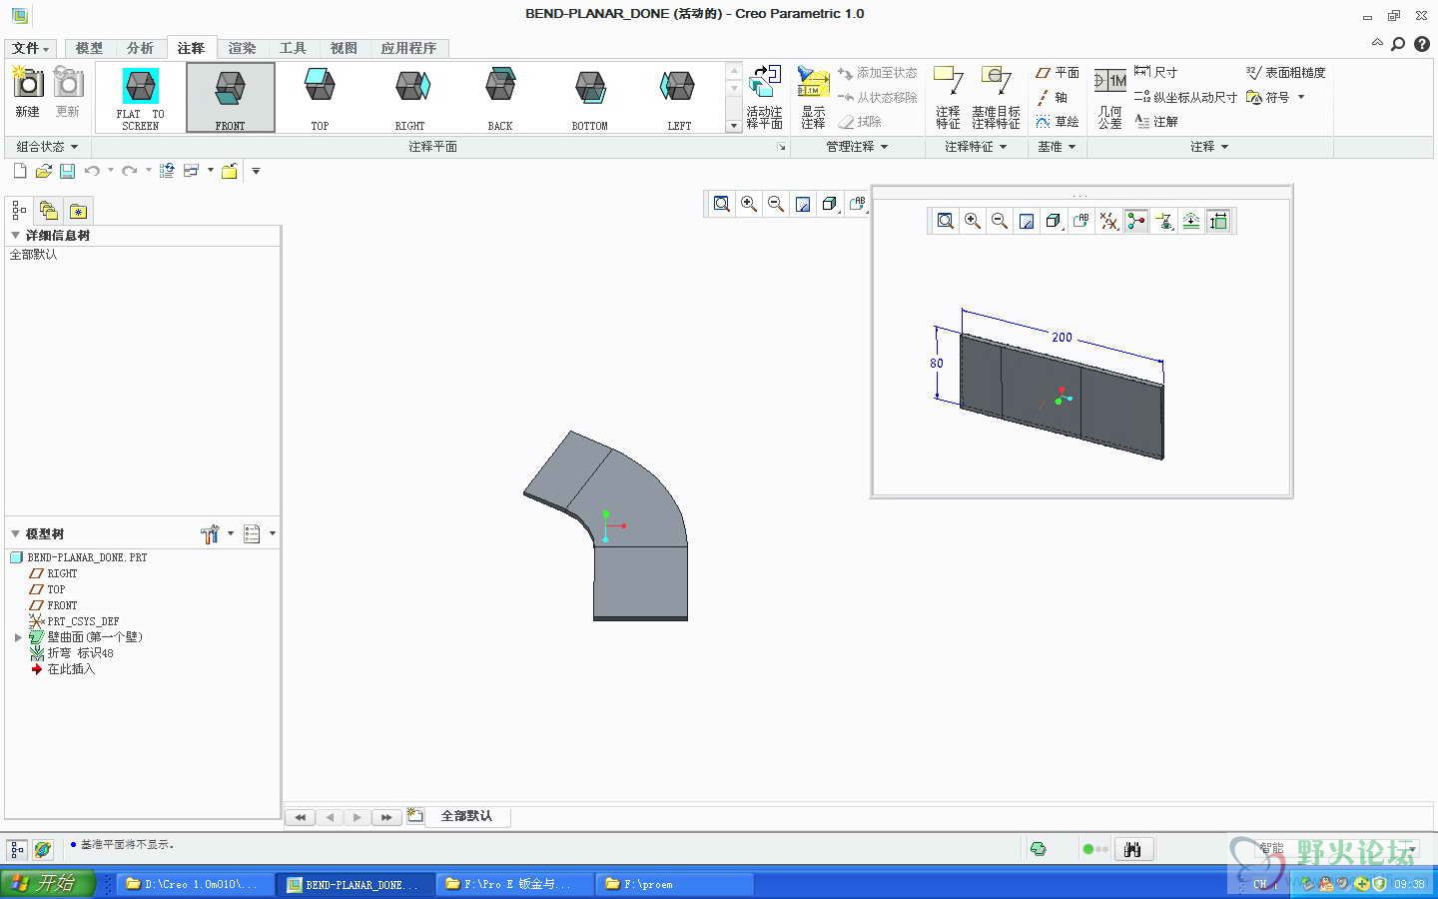Expand the 壁曲面 (first wall) tree node
The height and width of the screenshot is (899, 1438).
click(x=18, y=637)
